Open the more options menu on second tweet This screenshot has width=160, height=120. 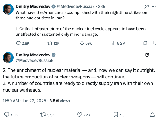(x=154, y=55)
